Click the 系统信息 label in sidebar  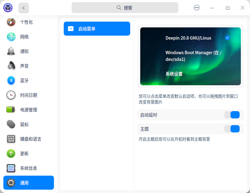tap(29, 168)
